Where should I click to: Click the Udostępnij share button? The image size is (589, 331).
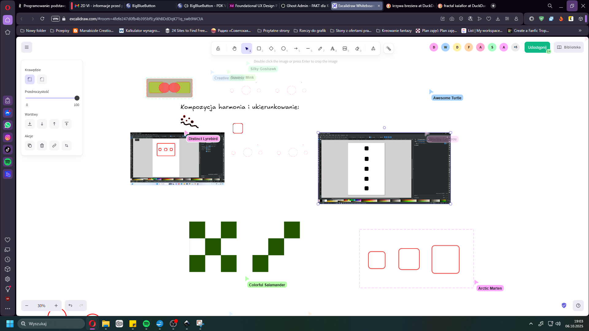pos(537,47)
